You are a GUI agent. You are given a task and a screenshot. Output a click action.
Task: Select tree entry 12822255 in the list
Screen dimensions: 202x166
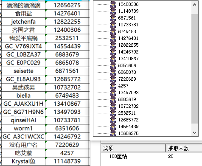[128, 45]
